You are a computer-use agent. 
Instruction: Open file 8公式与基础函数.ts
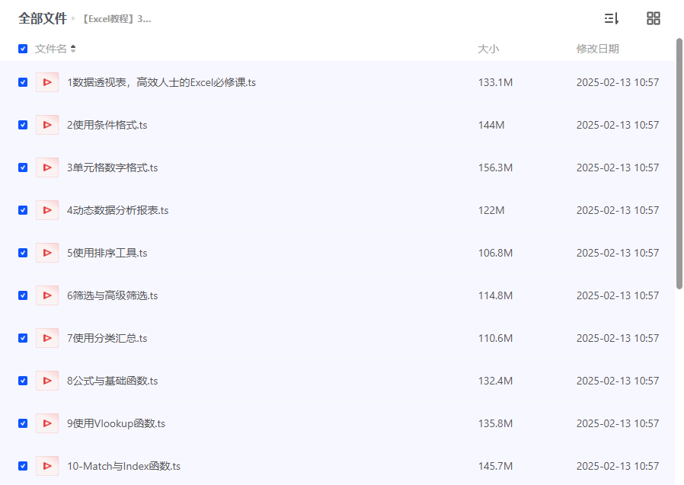[x=112, y=381]
